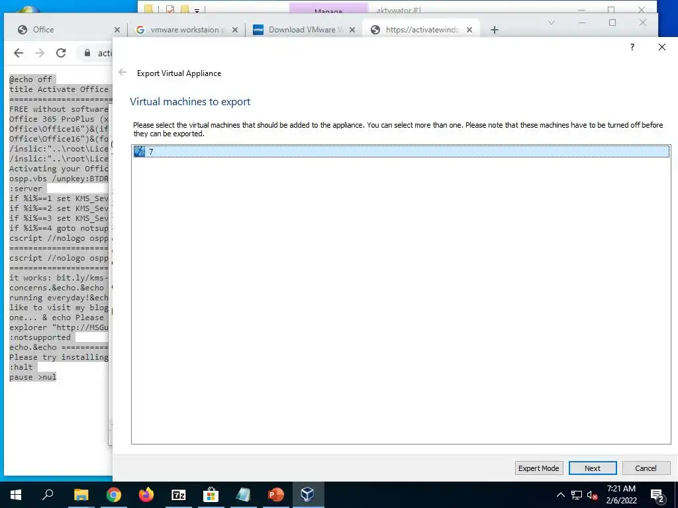This screenshot has width=678, height=508.
Task: Click the Next button in export dialog
Action: coord(593,468)
